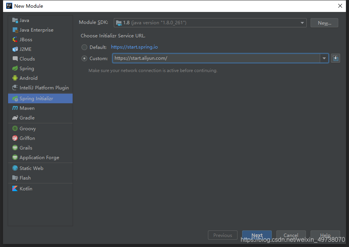Choose the Groovy category label
349x247 pixels.
(28, 129)
